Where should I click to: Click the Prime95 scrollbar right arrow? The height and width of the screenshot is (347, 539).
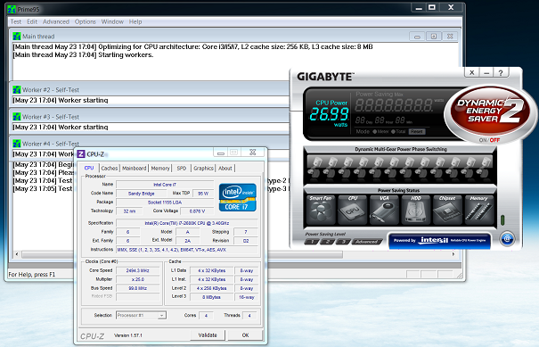(453, 254)
